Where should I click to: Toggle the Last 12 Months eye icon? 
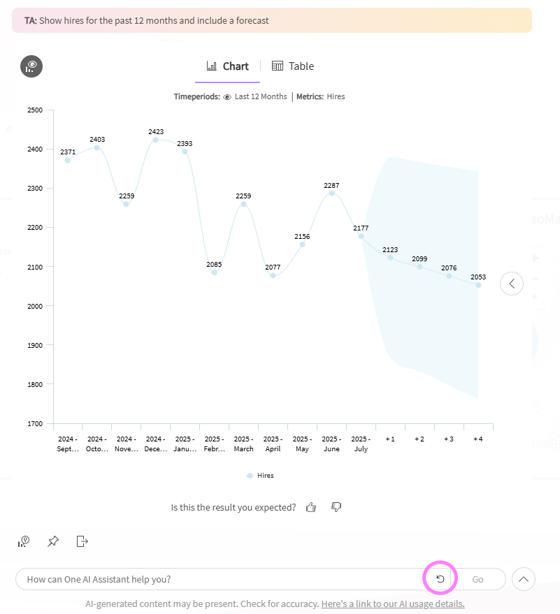(227, 97)
